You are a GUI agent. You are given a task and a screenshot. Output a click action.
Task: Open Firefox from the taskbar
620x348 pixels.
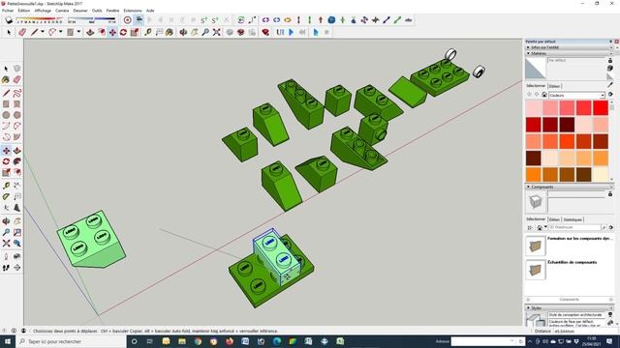(230, 341)
